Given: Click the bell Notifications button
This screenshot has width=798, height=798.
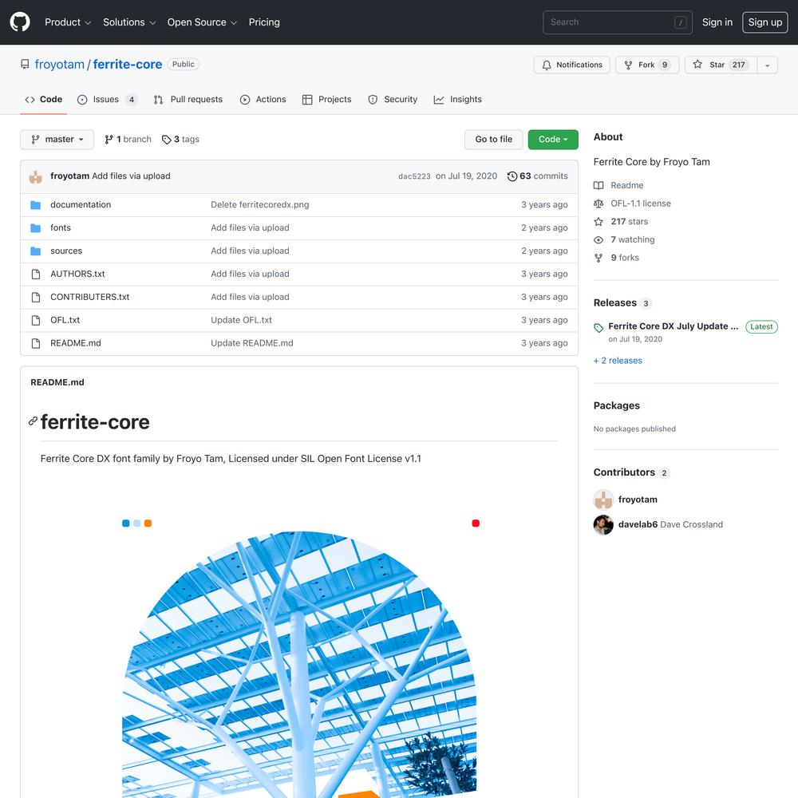Looking at the screenshot, I should point(571,65).
